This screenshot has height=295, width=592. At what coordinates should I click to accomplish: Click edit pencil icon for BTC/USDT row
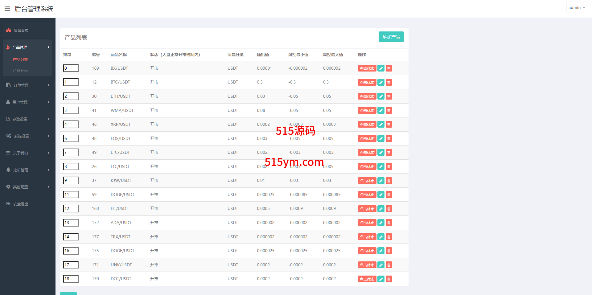point(381,82)
